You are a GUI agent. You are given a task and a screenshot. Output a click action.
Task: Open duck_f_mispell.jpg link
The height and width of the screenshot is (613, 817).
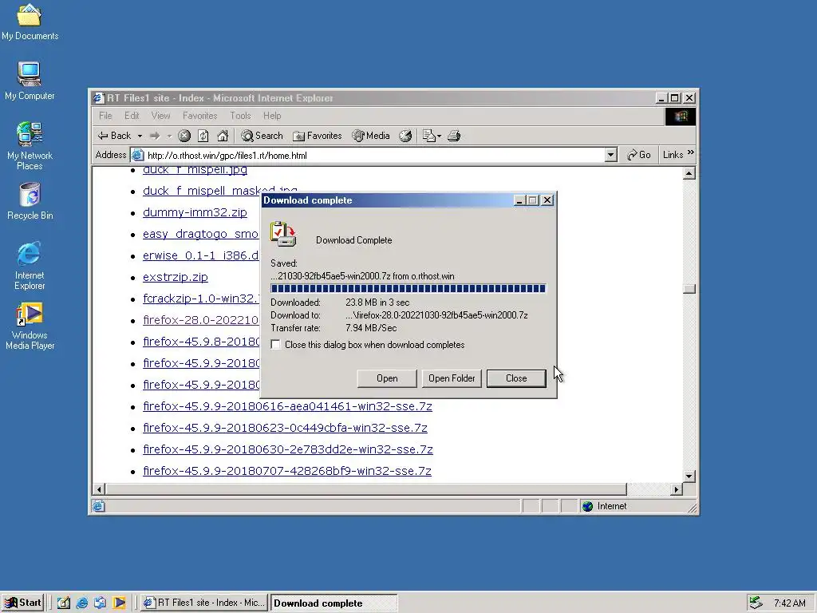pyautogui.click(x=195, y=170)
